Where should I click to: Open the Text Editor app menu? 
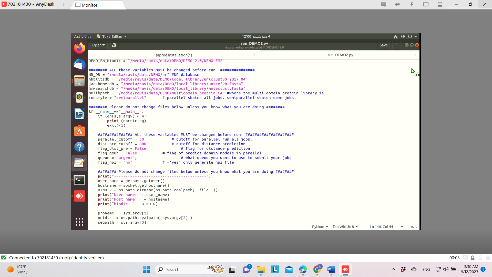click(111, 37)
